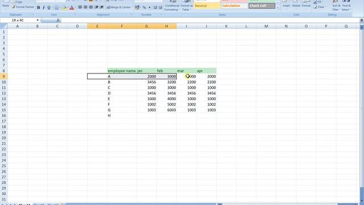Viewport: 364px width, 205px height.
Task: Apply the Check Cell style
Action: [262, 6]
